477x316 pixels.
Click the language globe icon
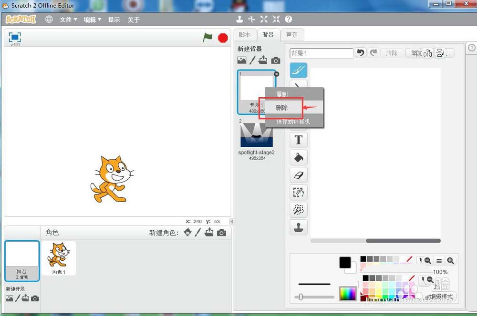[49, 20]
